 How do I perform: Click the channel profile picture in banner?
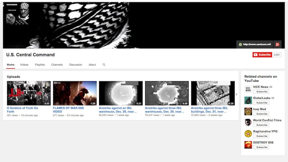click(x=17, y=13)
